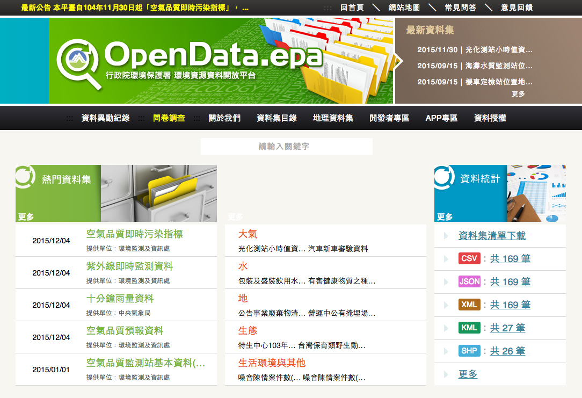Click the SHP format badge

[469, 351]
